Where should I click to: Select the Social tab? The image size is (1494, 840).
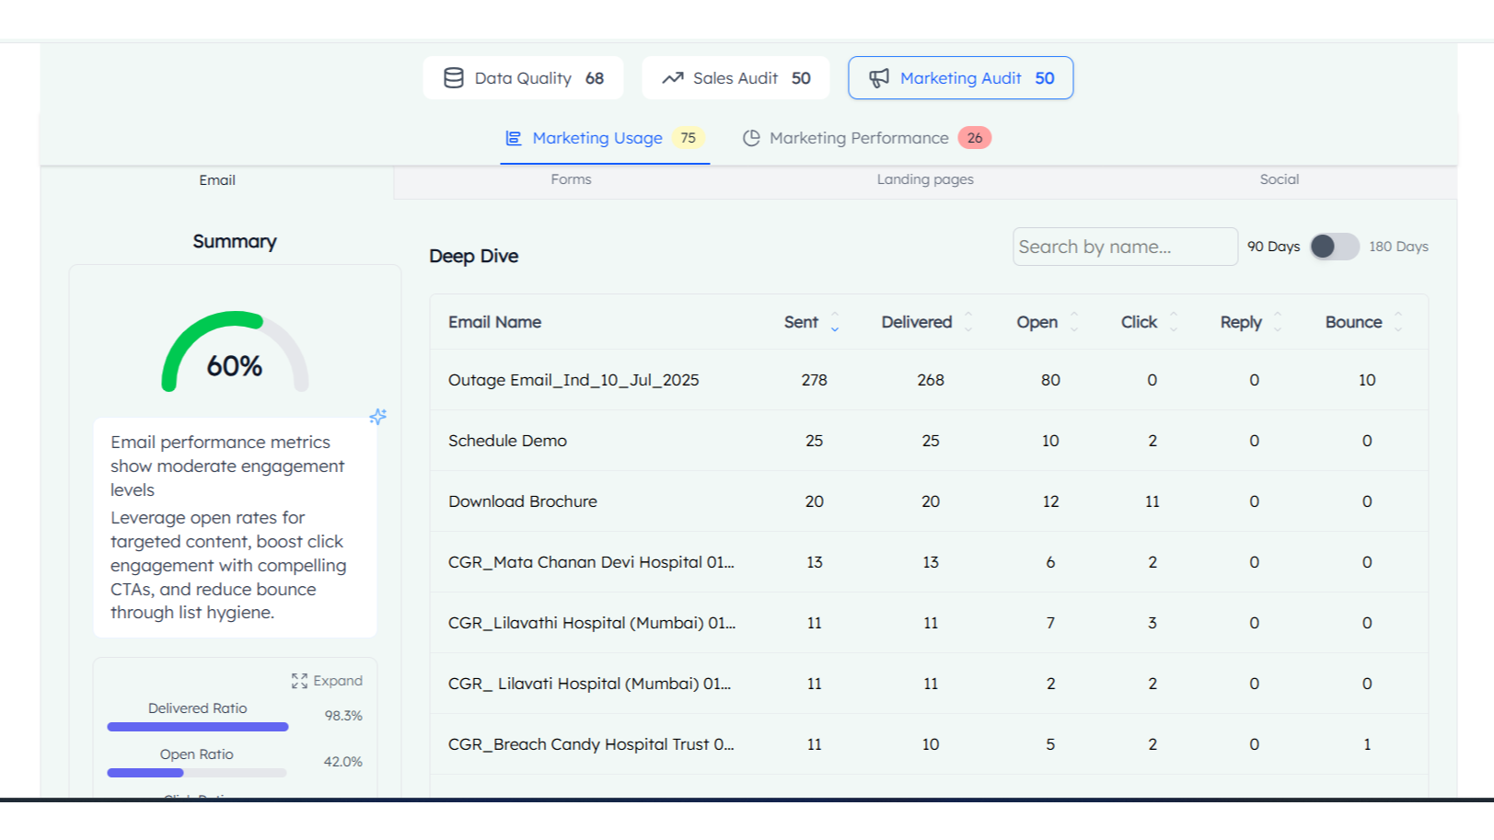[1279, 179]
